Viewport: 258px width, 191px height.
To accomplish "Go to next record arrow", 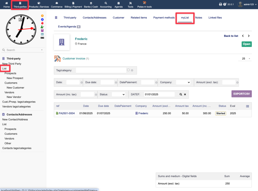I will 249,36.
